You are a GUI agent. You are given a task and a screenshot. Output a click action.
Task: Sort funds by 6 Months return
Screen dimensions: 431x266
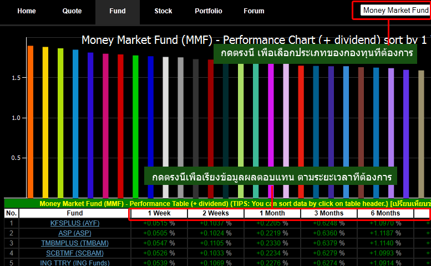tap(385, 213)
